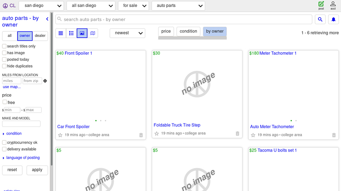
Task: Open the use map link
Action: [x=12, y=87]
